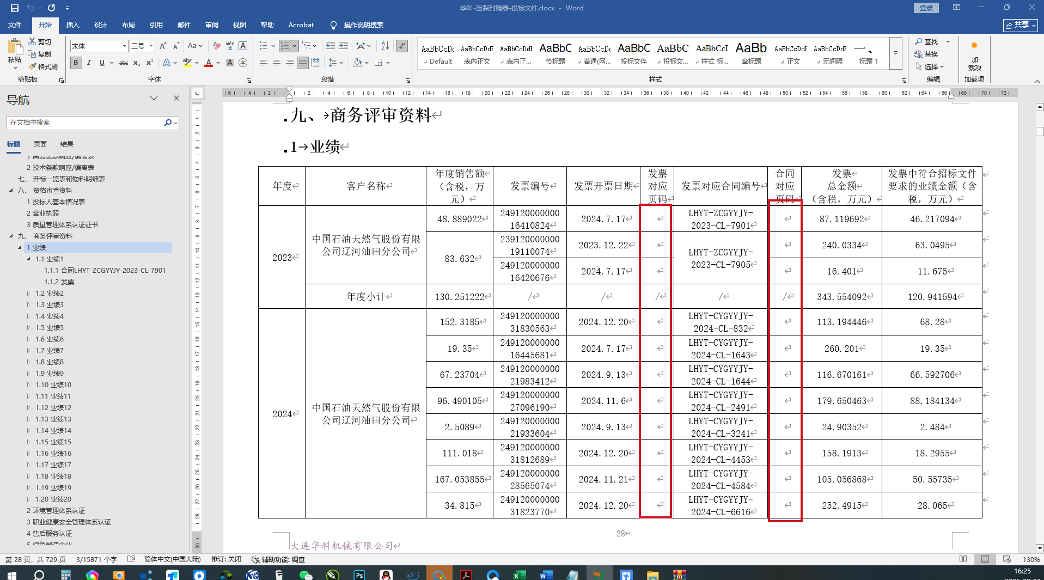Switch to the 审阅 (Review) ribbon tab
Image resolution: width=1044 pixels, height=580 pixels.
[212, 25]
